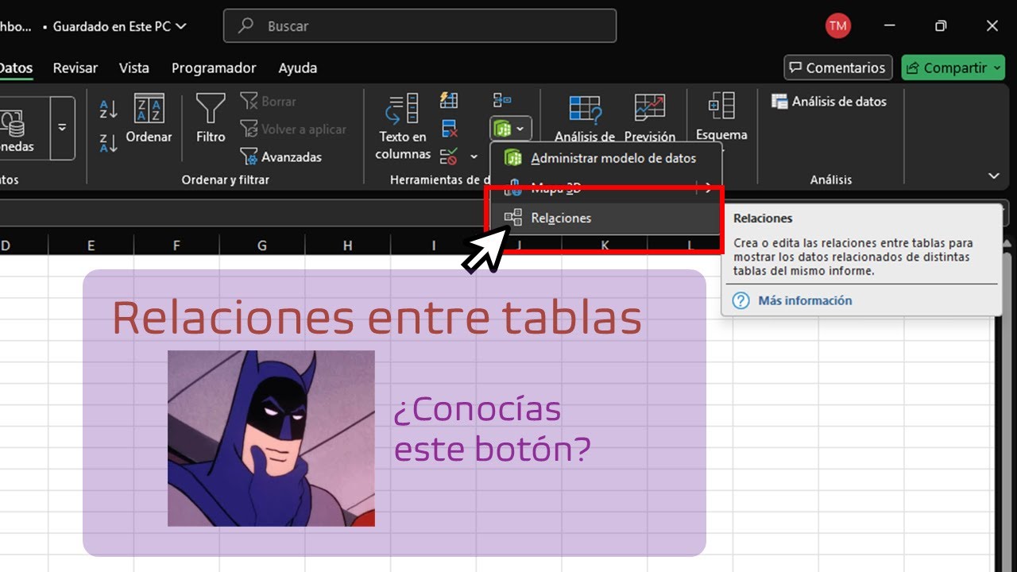
Task: Toggle the Filtro button
Action: coord(211,119)
